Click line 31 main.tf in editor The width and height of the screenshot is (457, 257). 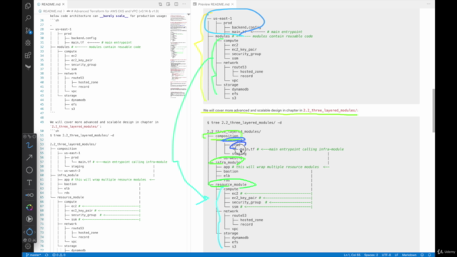pyautogui.click(x=77, y=42)
